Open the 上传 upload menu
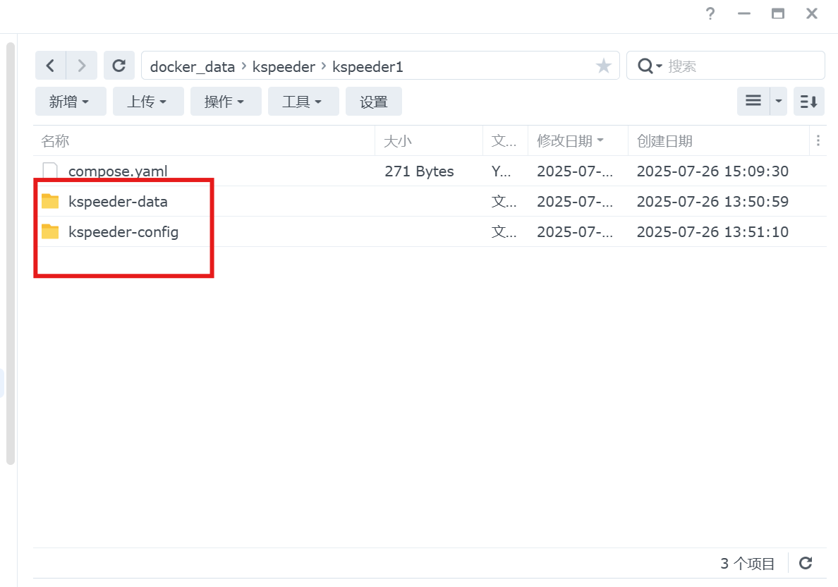This screenshot has width=838, height=587. click(147, 102)
